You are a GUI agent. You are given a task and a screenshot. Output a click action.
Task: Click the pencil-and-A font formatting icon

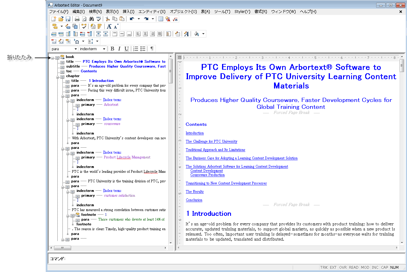pyautogui.click(x=186, y=34)
